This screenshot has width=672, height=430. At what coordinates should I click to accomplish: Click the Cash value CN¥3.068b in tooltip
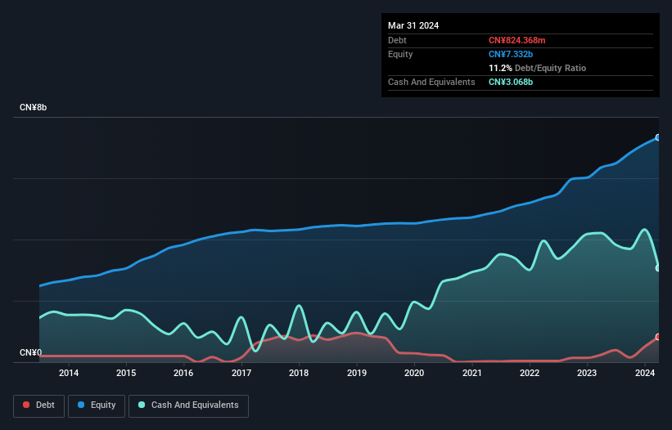511,82
